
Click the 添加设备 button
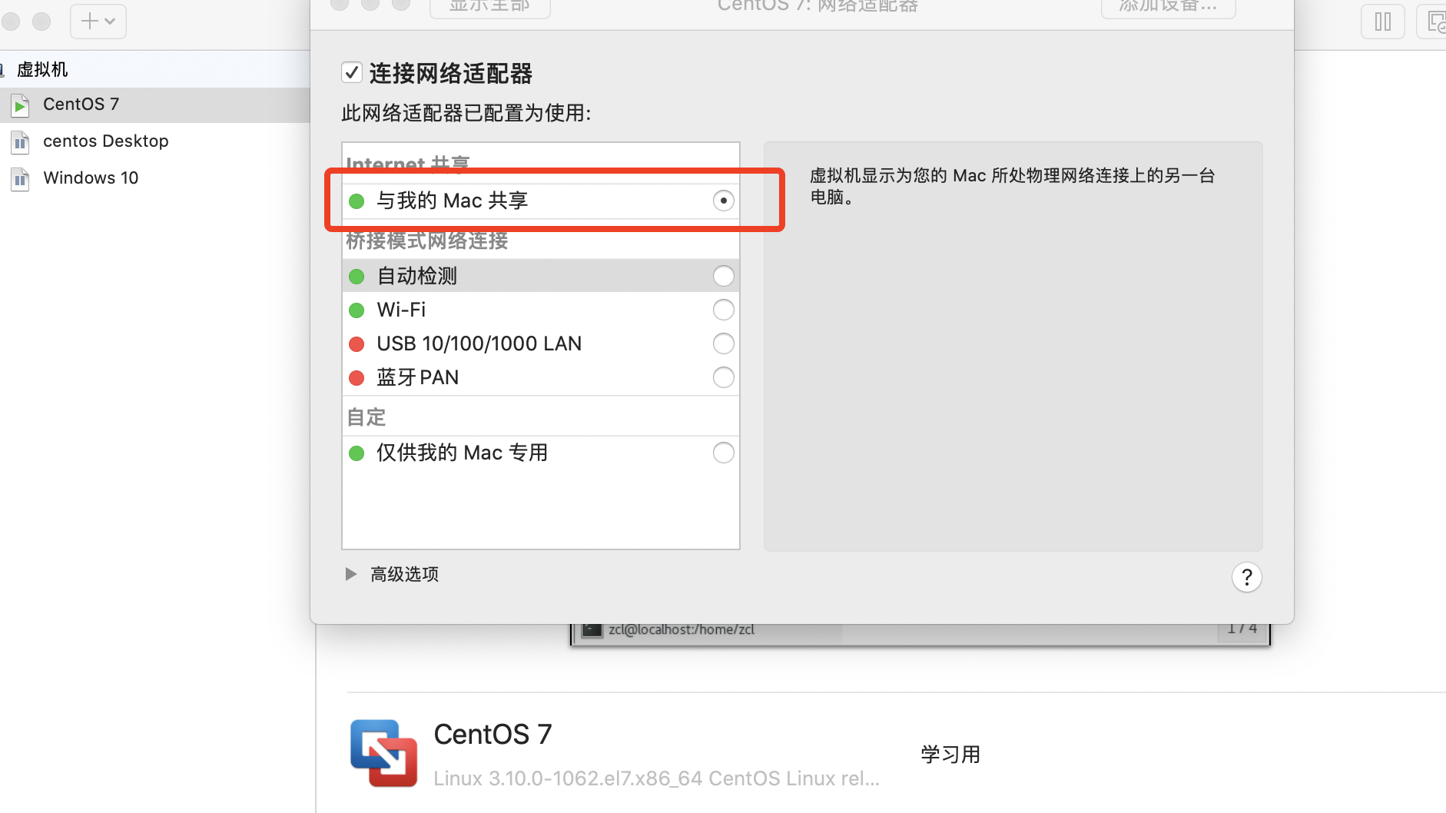click(x=1168, y=6)
